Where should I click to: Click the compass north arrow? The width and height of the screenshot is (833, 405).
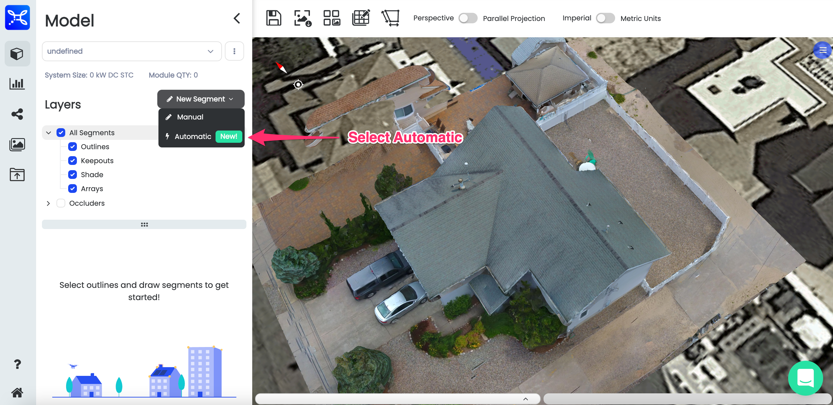pos(281,68)
